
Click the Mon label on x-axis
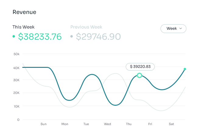tap(65, 124)
